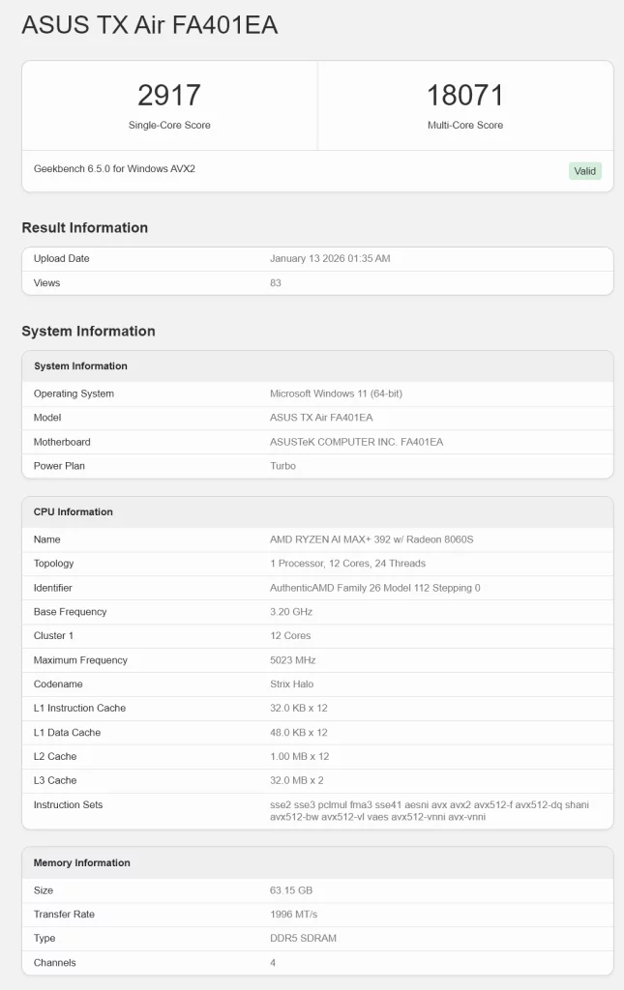The image size is (624, 990).
Task: Select the 63.15 GB memory size value
Action: click(291, 890)
